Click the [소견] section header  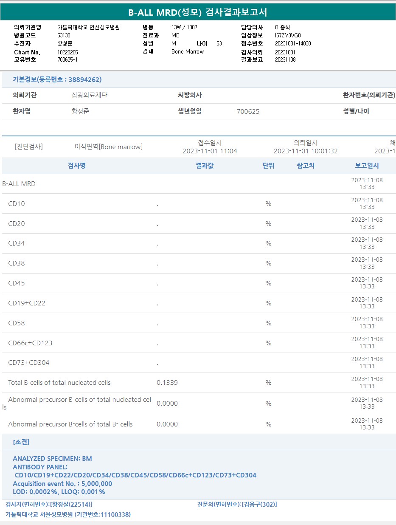[21, 442]
